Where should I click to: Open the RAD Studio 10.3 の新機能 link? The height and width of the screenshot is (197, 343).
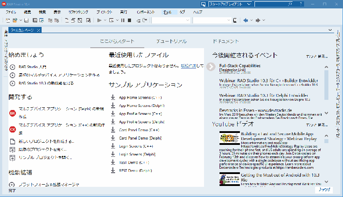pos(46,83)
